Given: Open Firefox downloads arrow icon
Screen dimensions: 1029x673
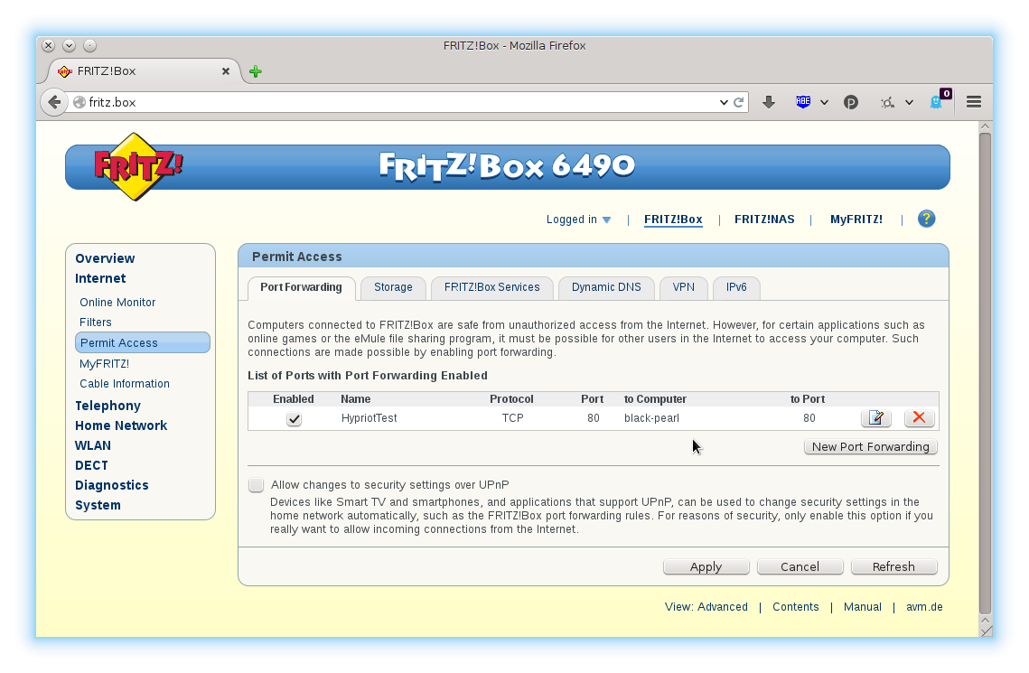Looking at the screenshot, I should pyautogui.click(x=769, y=101).
